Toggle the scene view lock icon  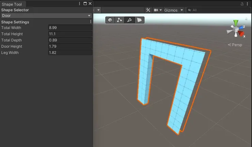[242, 4]
